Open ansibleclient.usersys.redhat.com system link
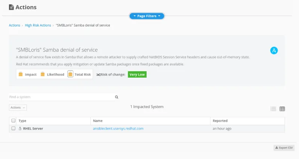The image size is (299, 159). pos(118,128)
